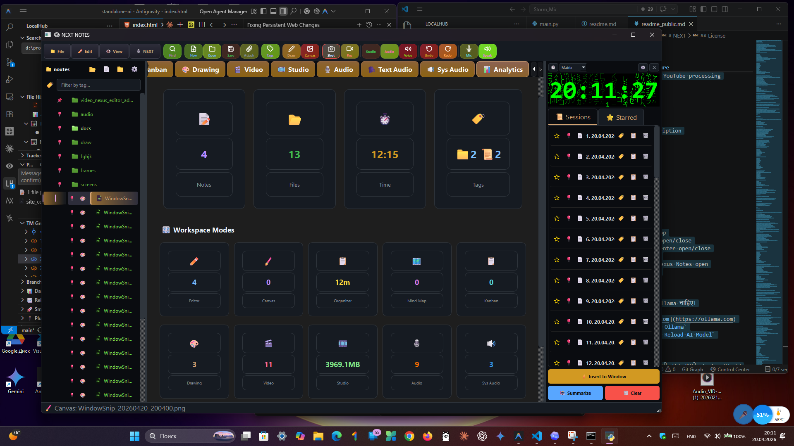Click the sessions list vertical scrollbar

[x=657, y=246]
